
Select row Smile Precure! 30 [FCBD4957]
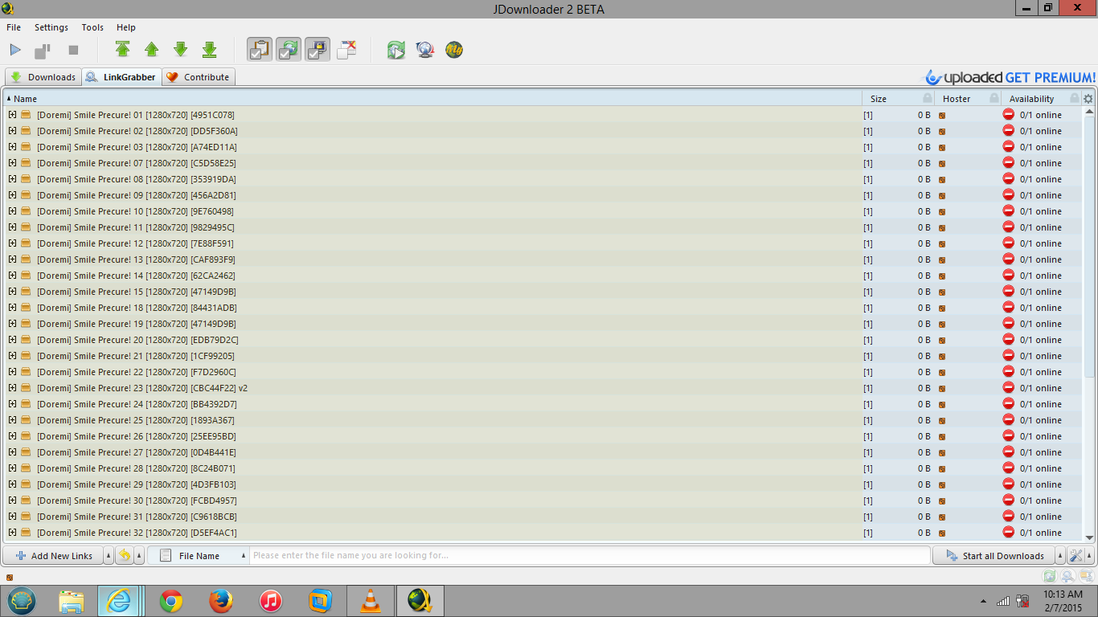tap(543, 501)
